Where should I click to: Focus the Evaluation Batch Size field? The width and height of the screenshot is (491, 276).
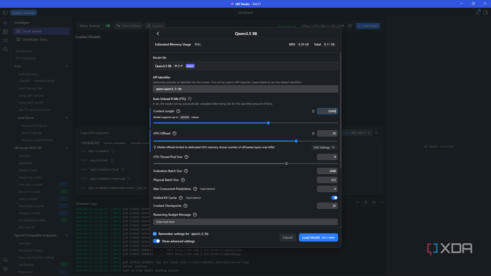tap(327, 171)
